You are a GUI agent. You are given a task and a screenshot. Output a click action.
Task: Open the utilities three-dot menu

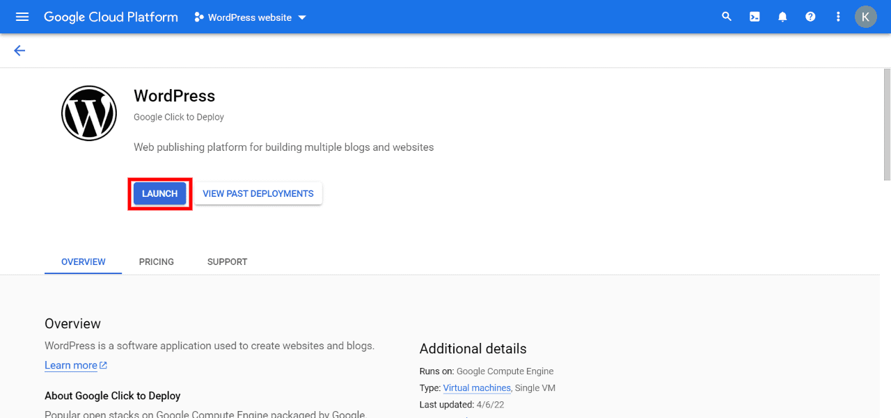838,17
